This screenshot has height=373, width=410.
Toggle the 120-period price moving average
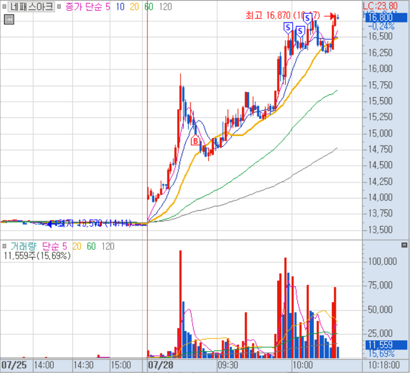click(x=165, y=7)
